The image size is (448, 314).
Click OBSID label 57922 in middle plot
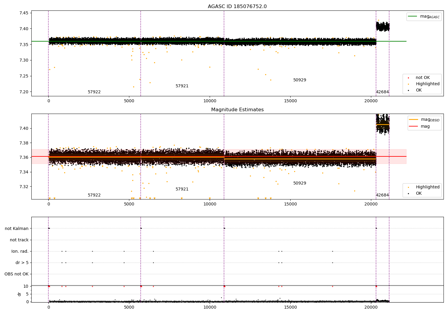(94, 195)
